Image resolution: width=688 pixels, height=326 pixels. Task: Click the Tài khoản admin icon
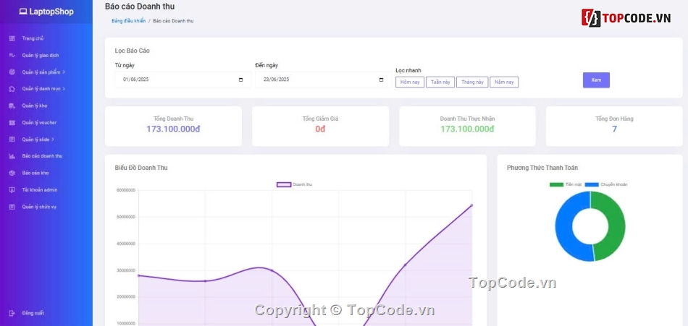tap(12, 189)
